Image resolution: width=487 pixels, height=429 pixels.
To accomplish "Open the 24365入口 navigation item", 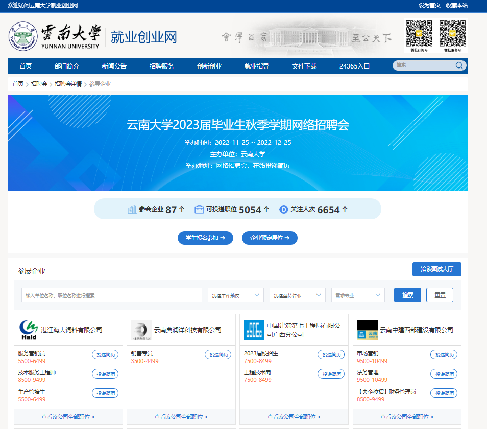I will click(x=354, y=66).
